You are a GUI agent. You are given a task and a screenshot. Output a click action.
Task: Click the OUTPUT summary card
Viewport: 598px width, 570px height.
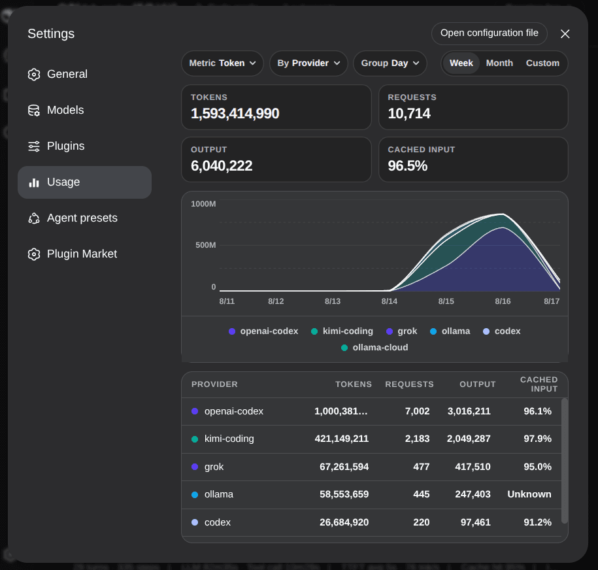[x=276, y=159]
